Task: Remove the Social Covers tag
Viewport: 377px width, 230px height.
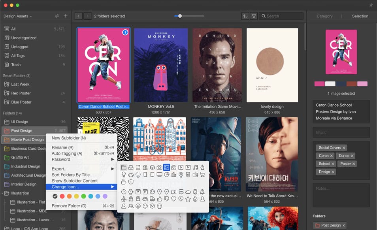Action: [344, 148]
